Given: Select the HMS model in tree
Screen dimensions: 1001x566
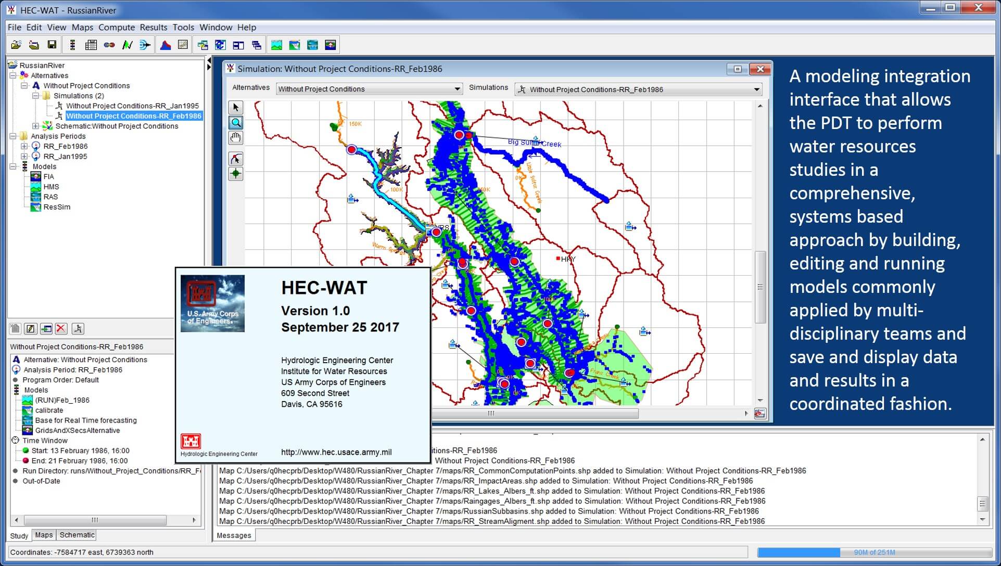Looking at the screenshot, I should pos(51,187).
